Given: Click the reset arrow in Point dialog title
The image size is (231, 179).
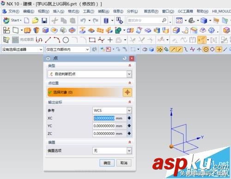Looking at the screenshot, I should tap(125, 58).
